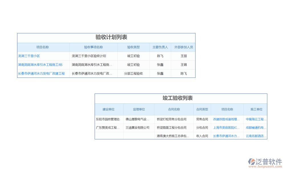Open link 长春市伊通河水力发电厂改建工程
Image resolution: width=285 pixels, height=171 pixels.
click(x=42, y=74)
